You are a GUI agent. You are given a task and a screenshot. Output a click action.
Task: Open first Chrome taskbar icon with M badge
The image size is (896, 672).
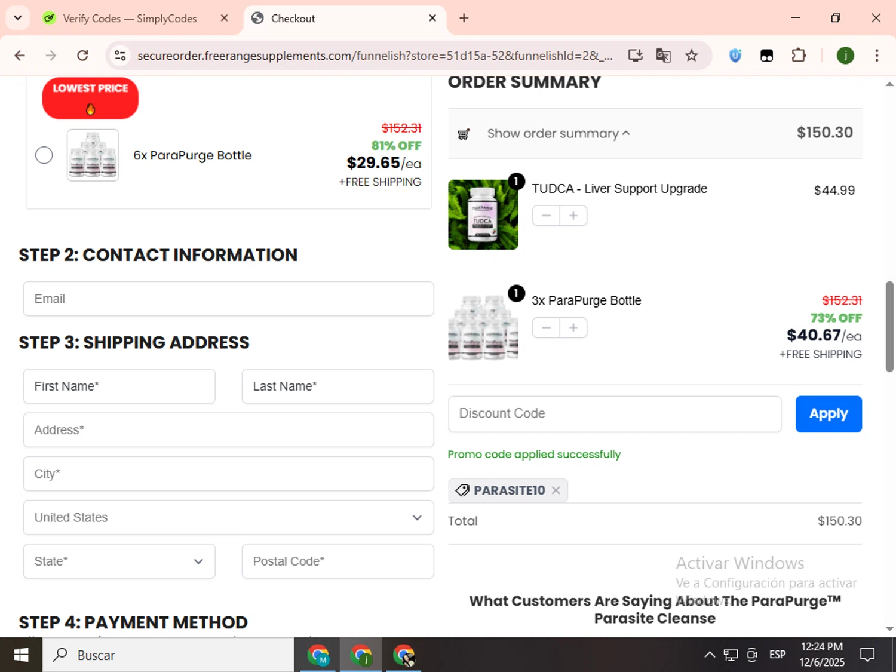(318, 655)
